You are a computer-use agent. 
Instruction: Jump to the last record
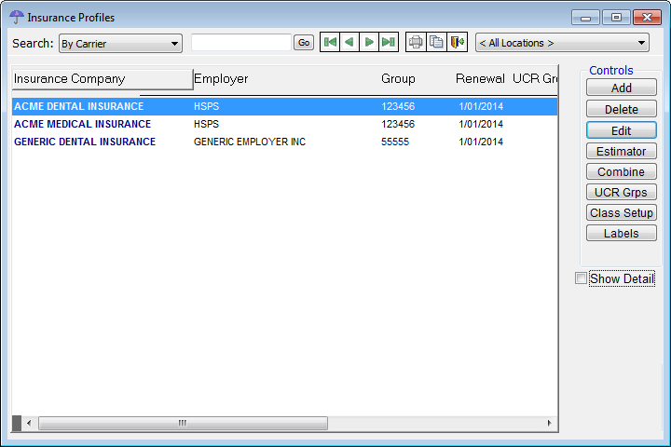click(x=389, y=43)
